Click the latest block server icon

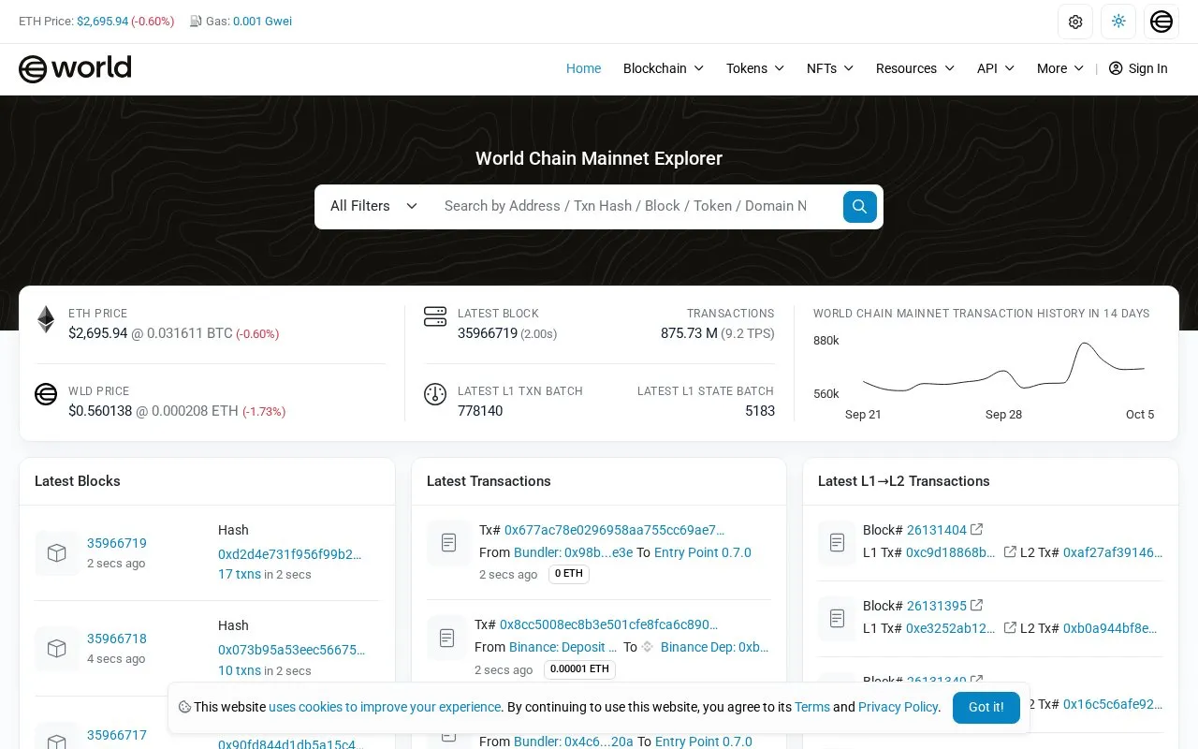(435, 316)
